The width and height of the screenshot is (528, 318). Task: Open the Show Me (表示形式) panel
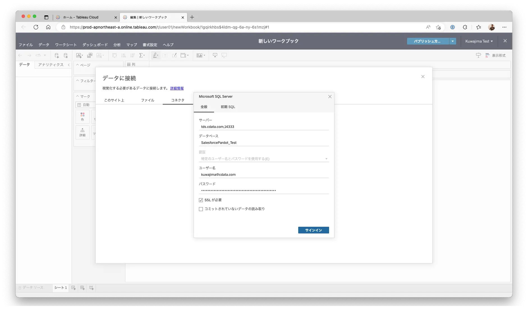[495, 55]
